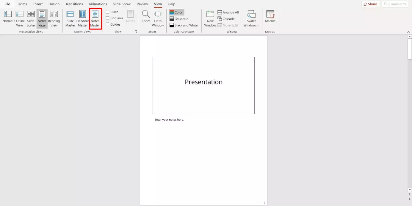Switch to the Insert tab

point(38,4)
